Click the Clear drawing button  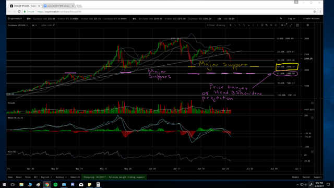(x=216, y=25)
